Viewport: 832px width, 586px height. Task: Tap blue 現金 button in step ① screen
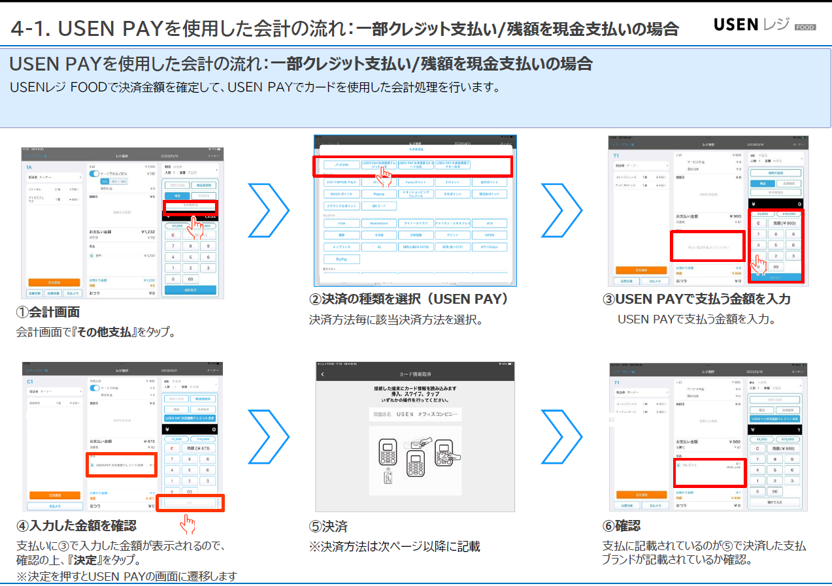click(x=177, y=196)
